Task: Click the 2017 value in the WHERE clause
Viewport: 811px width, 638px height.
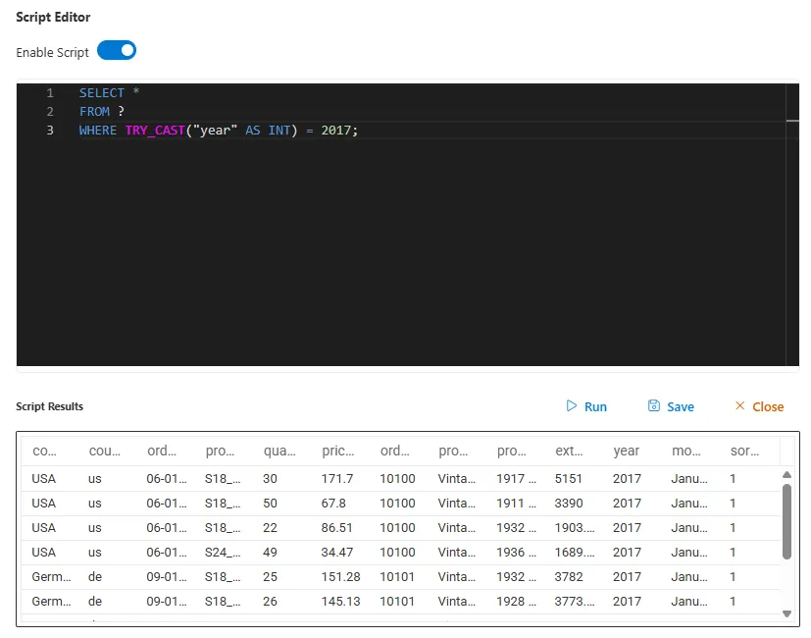Action: [335, 131]
